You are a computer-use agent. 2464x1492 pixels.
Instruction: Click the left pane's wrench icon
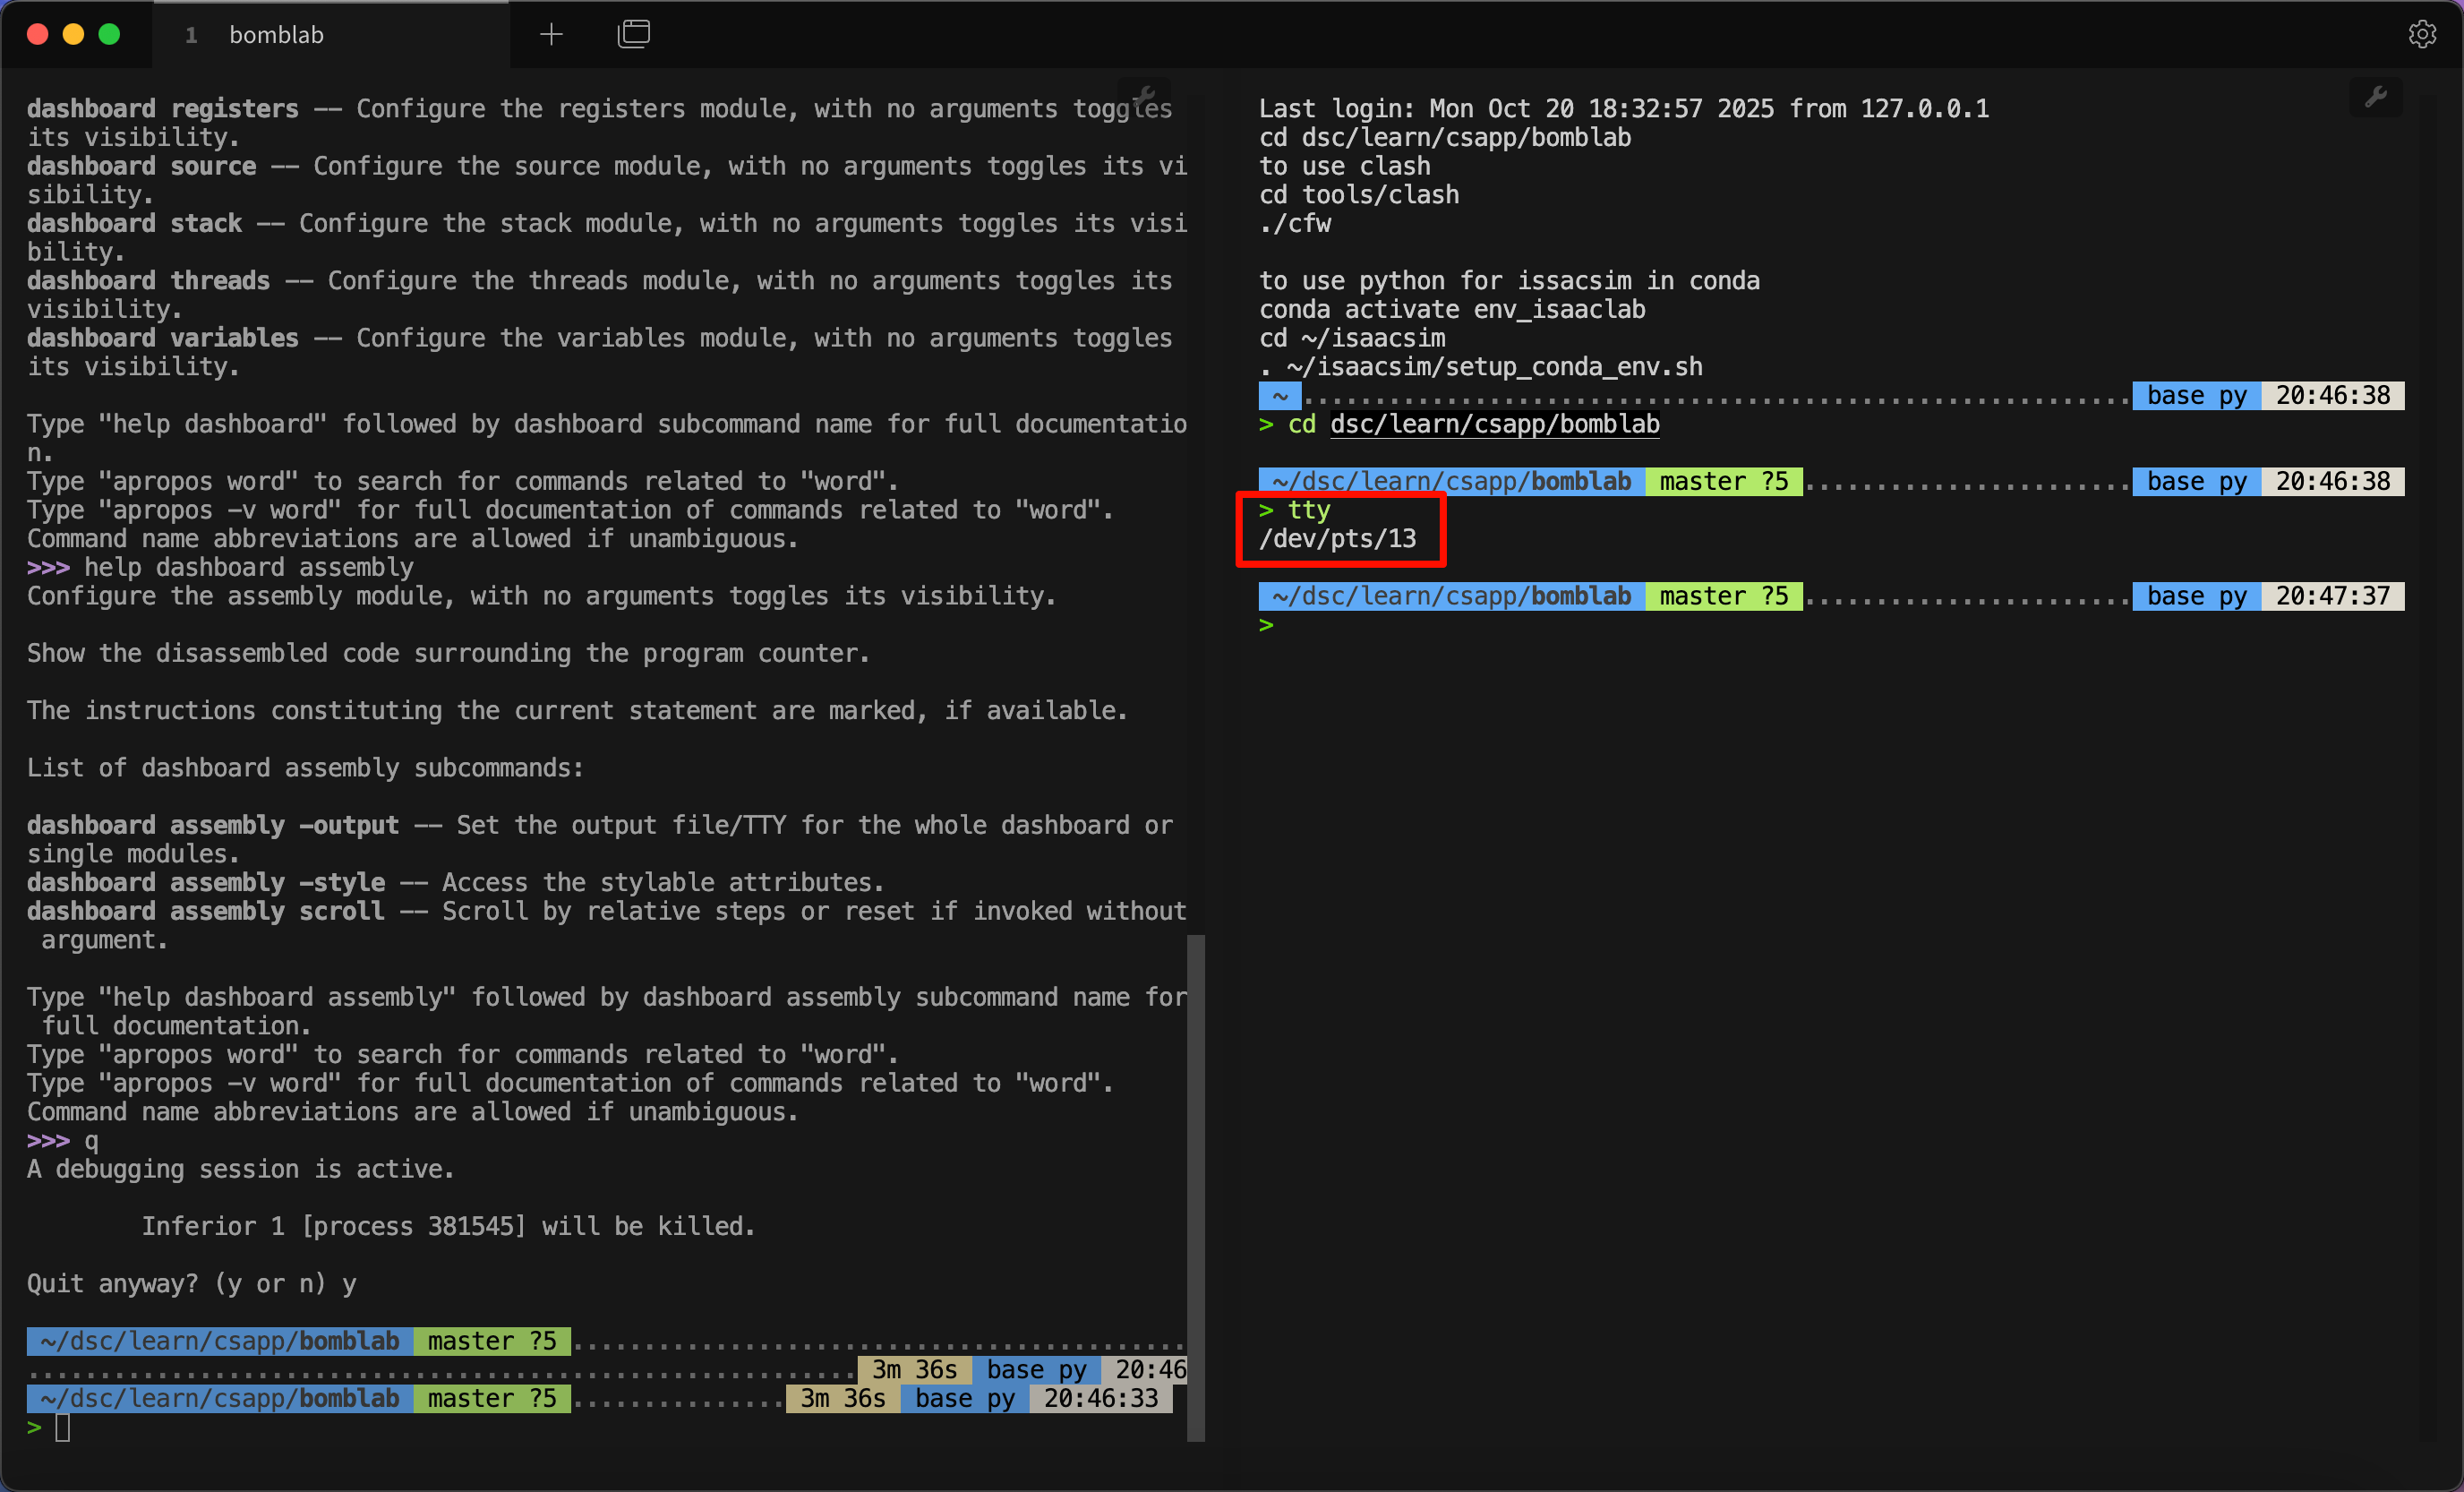[1146, 96]
